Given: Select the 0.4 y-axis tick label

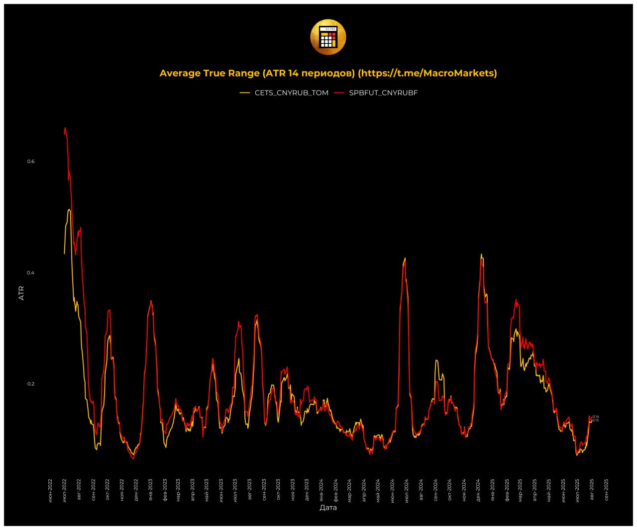Looking at the screenshot, I should [x=31, y=273].
